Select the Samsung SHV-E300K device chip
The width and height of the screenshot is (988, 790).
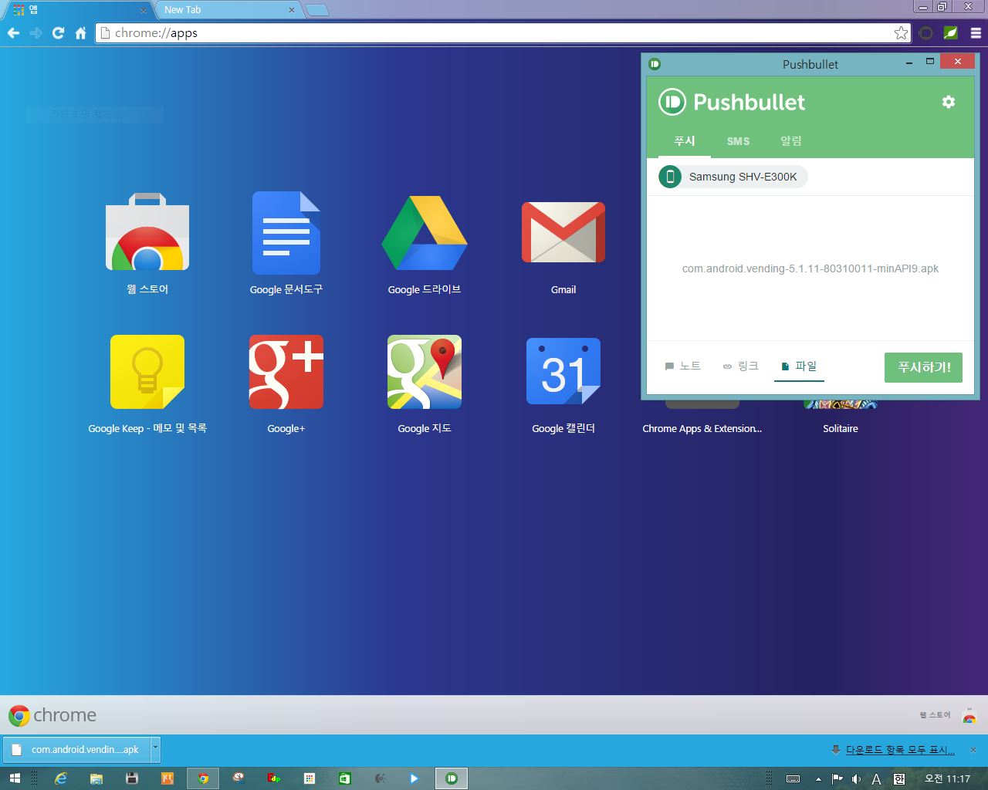click(x=733, y=177)
